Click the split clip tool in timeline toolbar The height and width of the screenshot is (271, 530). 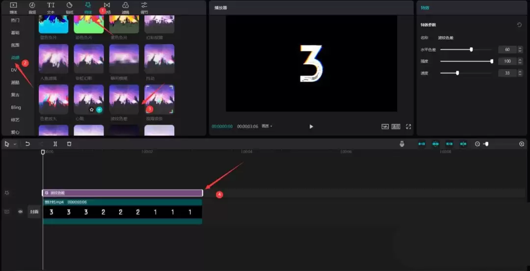tap(55, 144)
